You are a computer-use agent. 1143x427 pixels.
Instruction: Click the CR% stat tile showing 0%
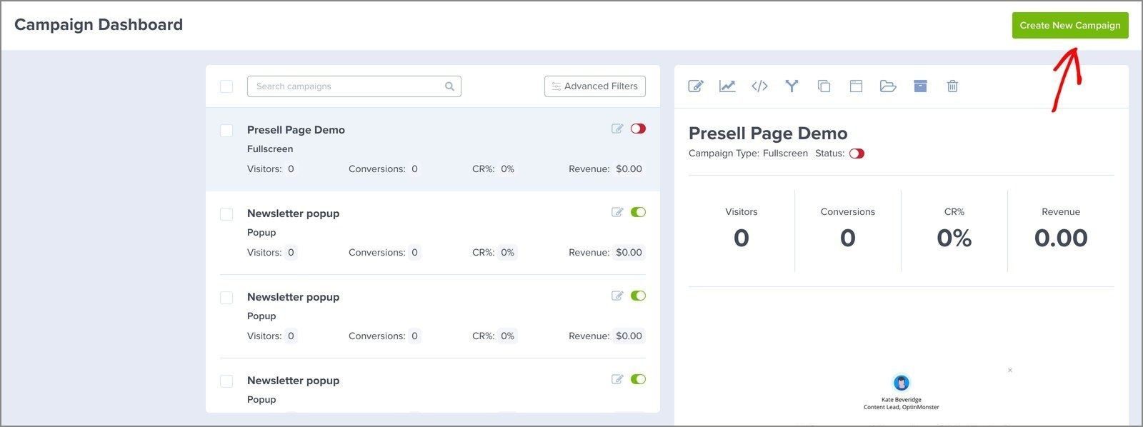pyautogui.click(x=954, y=230)
